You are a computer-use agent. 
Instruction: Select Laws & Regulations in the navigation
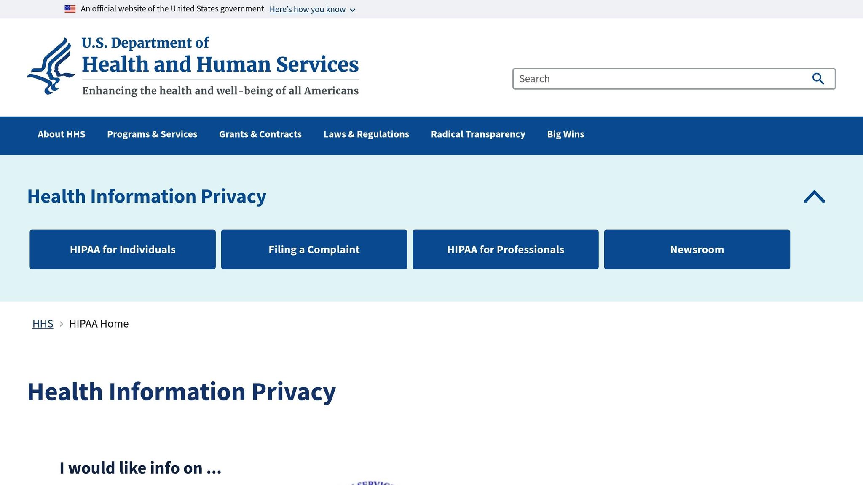click(366, 134)
